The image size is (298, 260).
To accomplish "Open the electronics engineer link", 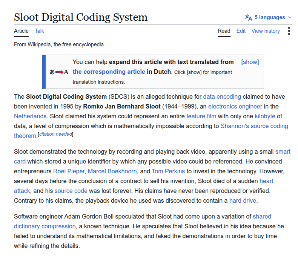I will [235, 107].
